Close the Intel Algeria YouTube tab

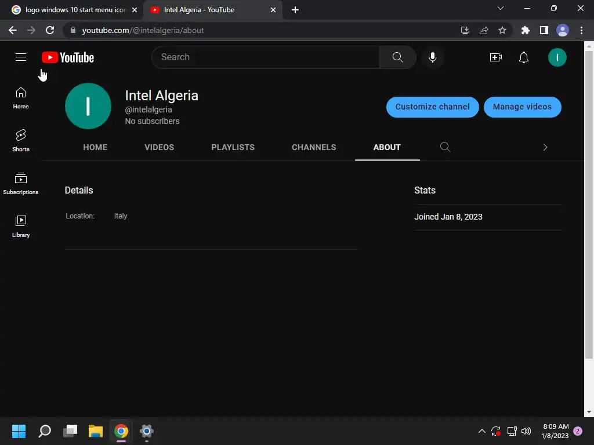tap(273, 10)
